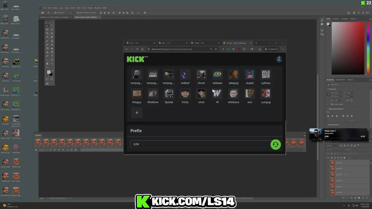Select the Clone Stamp tool

point(52,41)
